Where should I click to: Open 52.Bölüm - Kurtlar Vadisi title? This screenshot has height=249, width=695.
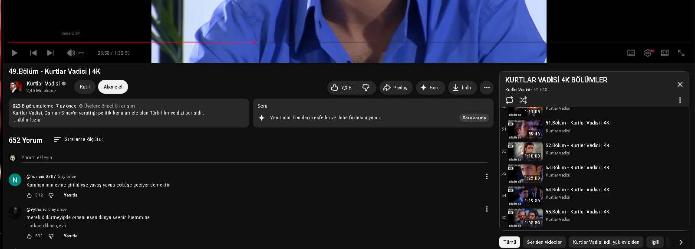point(577,145)
